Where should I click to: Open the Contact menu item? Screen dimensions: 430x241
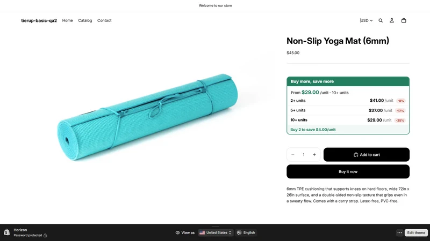coord(104,20)
